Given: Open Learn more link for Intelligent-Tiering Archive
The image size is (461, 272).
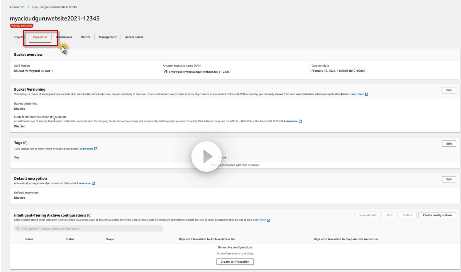Looking at the screenshot, I should (x=259, y=220).
